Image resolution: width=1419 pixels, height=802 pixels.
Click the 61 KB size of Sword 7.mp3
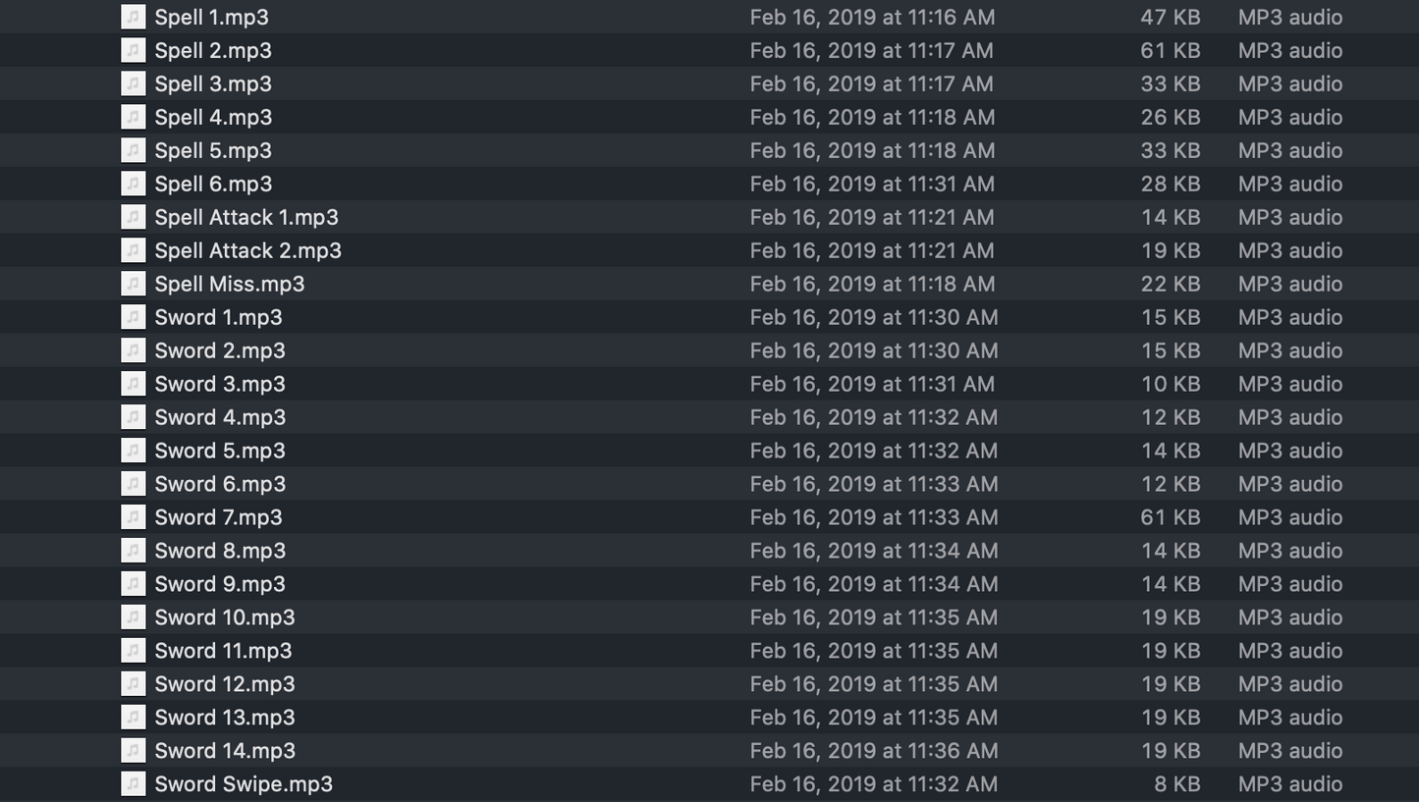[x=1170, y=517]
